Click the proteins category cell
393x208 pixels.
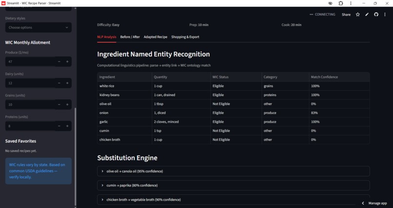pyautogui.click(x=285, y=95)
